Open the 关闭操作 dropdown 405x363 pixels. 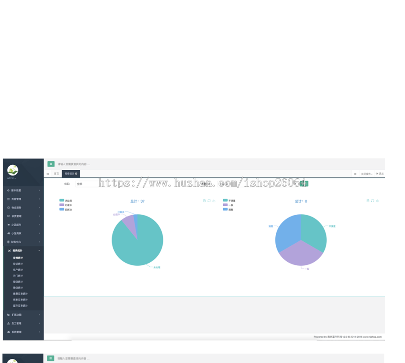coord(366,174)
